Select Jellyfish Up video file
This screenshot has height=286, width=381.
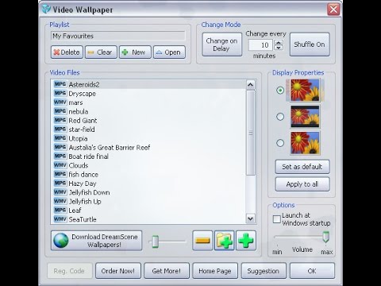point(148,202)
